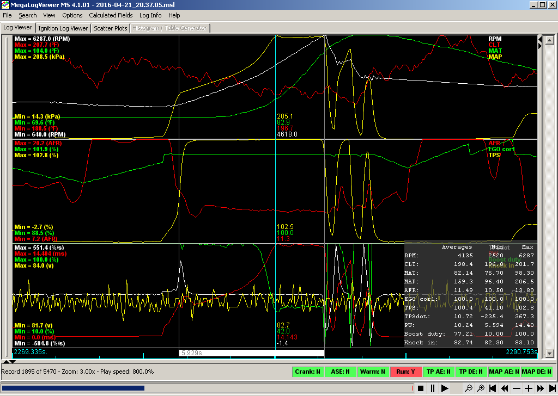Start playing the log
558x396 pixels.
click(x=445, y=388)
